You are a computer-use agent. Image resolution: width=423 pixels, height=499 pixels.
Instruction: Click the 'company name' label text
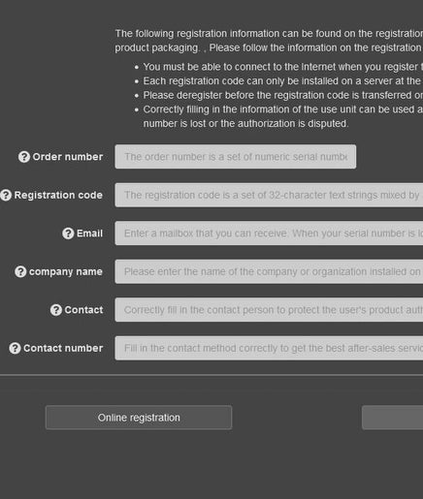pos(66,272)
